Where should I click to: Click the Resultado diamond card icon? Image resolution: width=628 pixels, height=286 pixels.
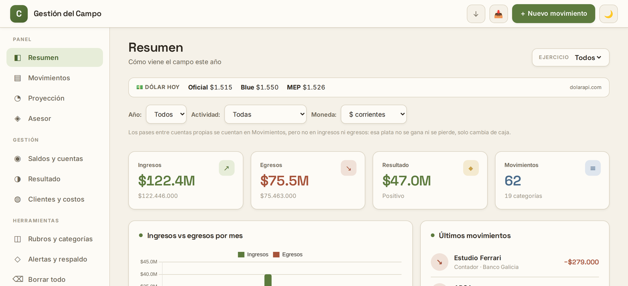471,168
